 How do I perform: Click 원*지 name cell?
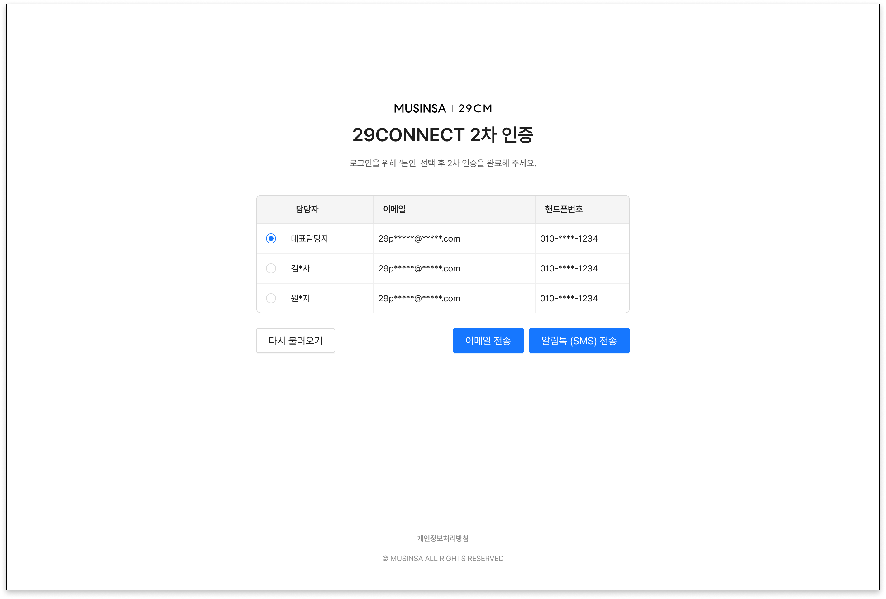point(300,298)
